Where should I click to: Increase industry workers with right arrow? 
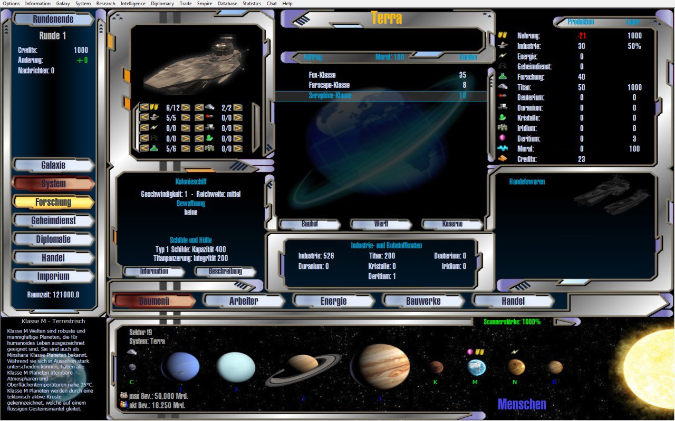click(186, 117)
